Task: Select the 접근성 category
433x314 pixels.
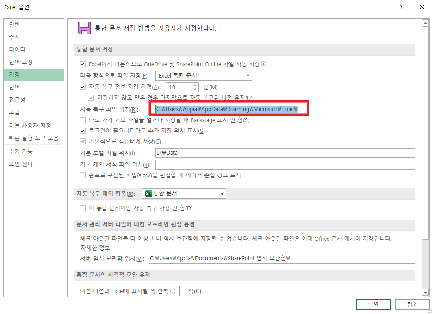Action: 34,100
